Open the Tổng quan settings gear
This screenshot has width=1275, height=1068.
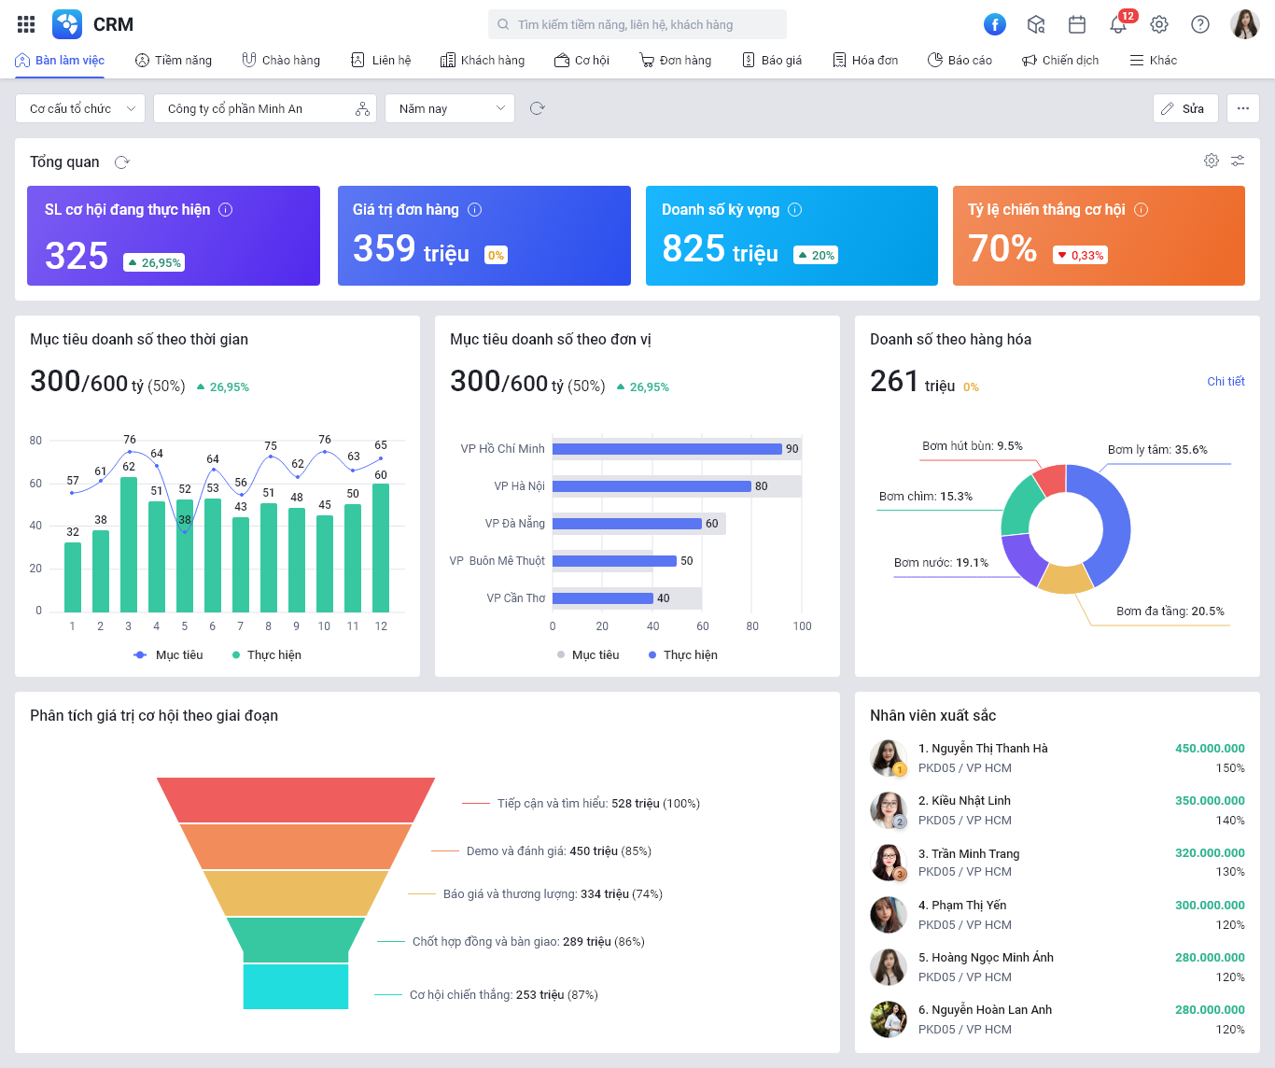[x=1212, y=161]
